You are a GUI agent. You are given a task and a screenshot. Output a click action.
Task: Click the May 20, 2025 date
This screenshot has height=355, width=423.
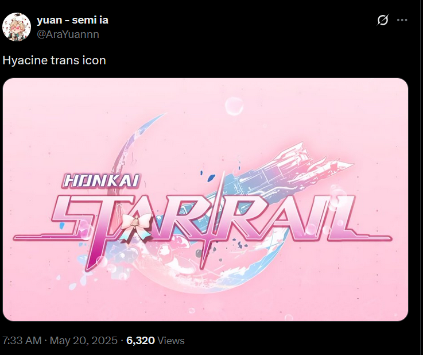84,341
